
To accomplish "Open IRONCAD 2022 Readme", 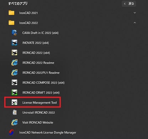I will 38,63.
